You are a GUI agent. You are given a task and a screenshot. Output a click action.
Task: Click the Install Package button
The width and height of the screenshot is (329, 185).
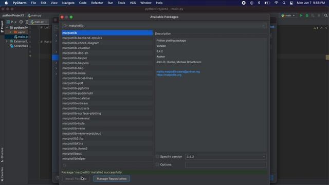[76, 179]
